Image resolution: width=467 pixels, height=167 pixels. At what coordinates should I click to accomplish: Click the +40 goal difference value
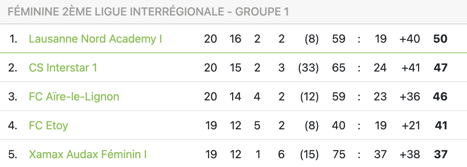[x=410, y=38]
